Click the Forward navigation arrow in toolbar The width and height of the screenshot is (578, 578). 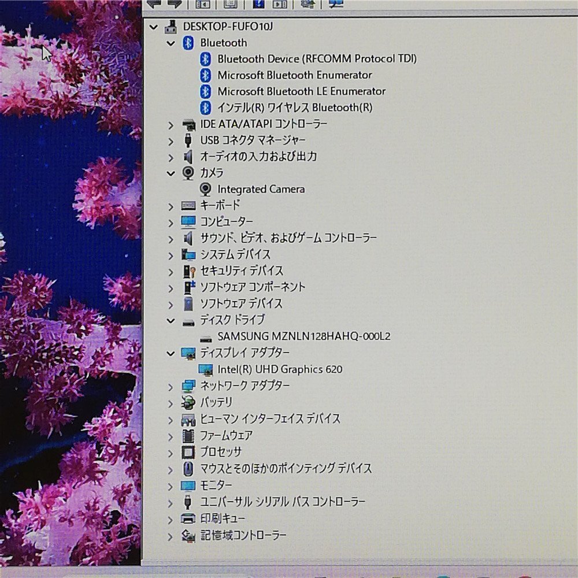pos(176,5)
